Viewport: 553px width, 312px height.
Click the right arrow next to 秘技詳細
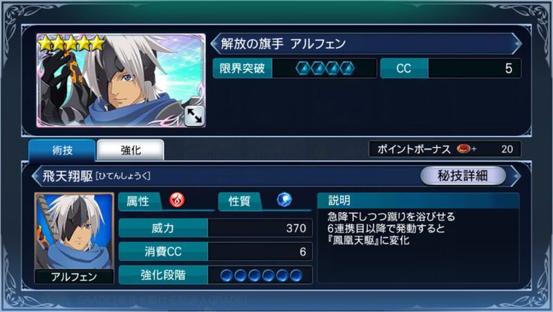click(515, 176)
